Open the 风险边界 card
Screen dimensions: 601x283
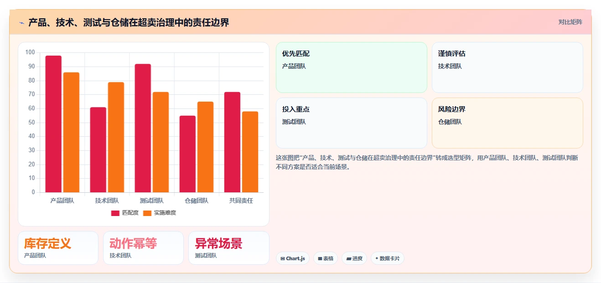click(x=508, y=123)
